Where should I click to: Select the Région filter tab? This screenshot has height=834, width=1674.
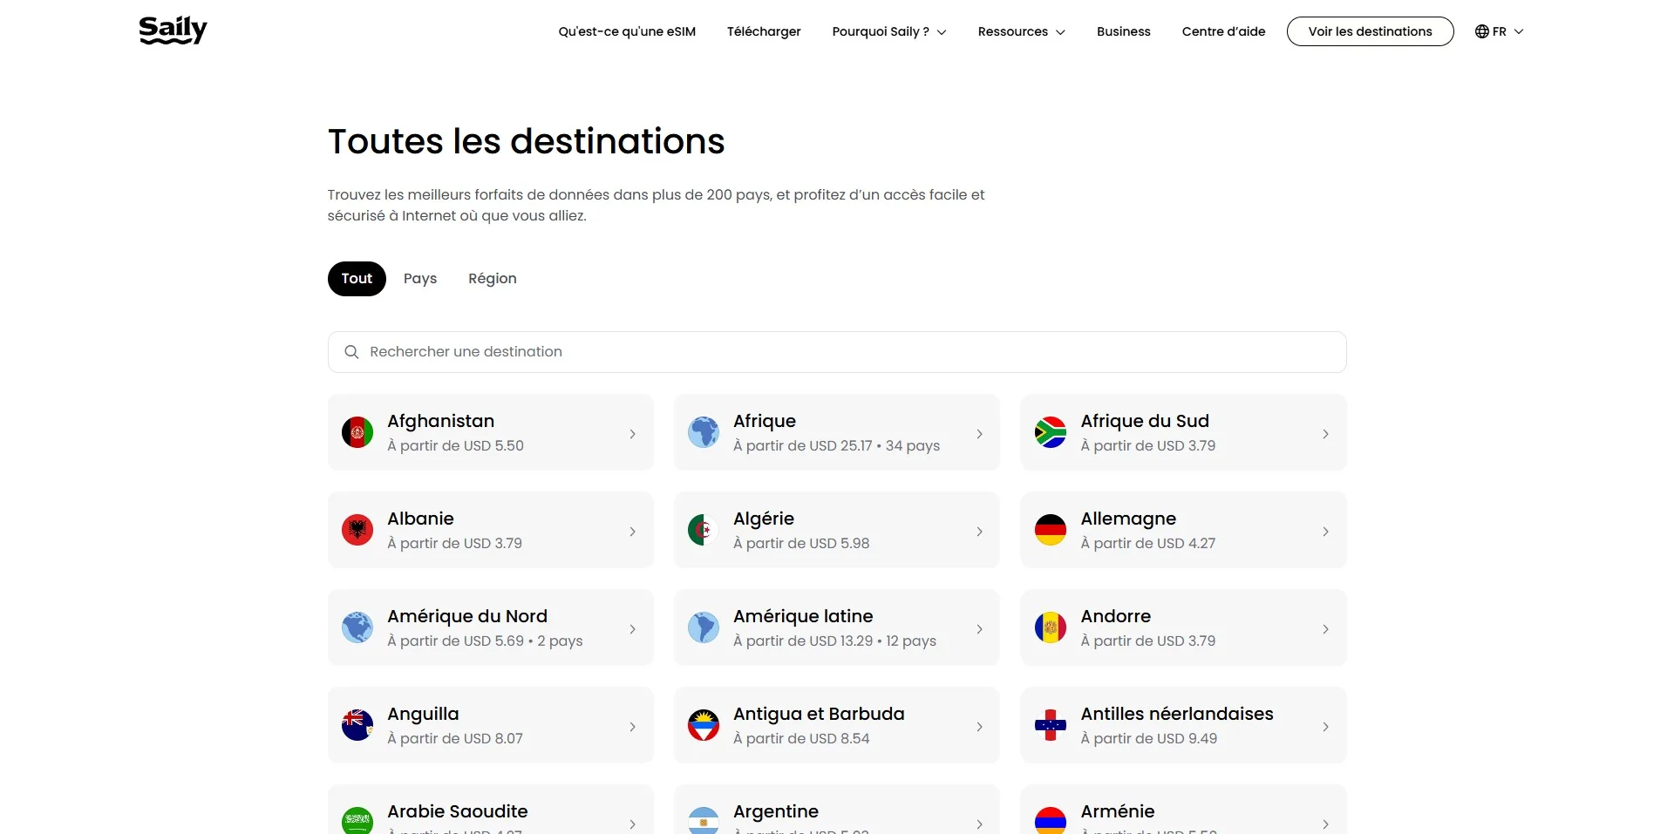point(493,279)
